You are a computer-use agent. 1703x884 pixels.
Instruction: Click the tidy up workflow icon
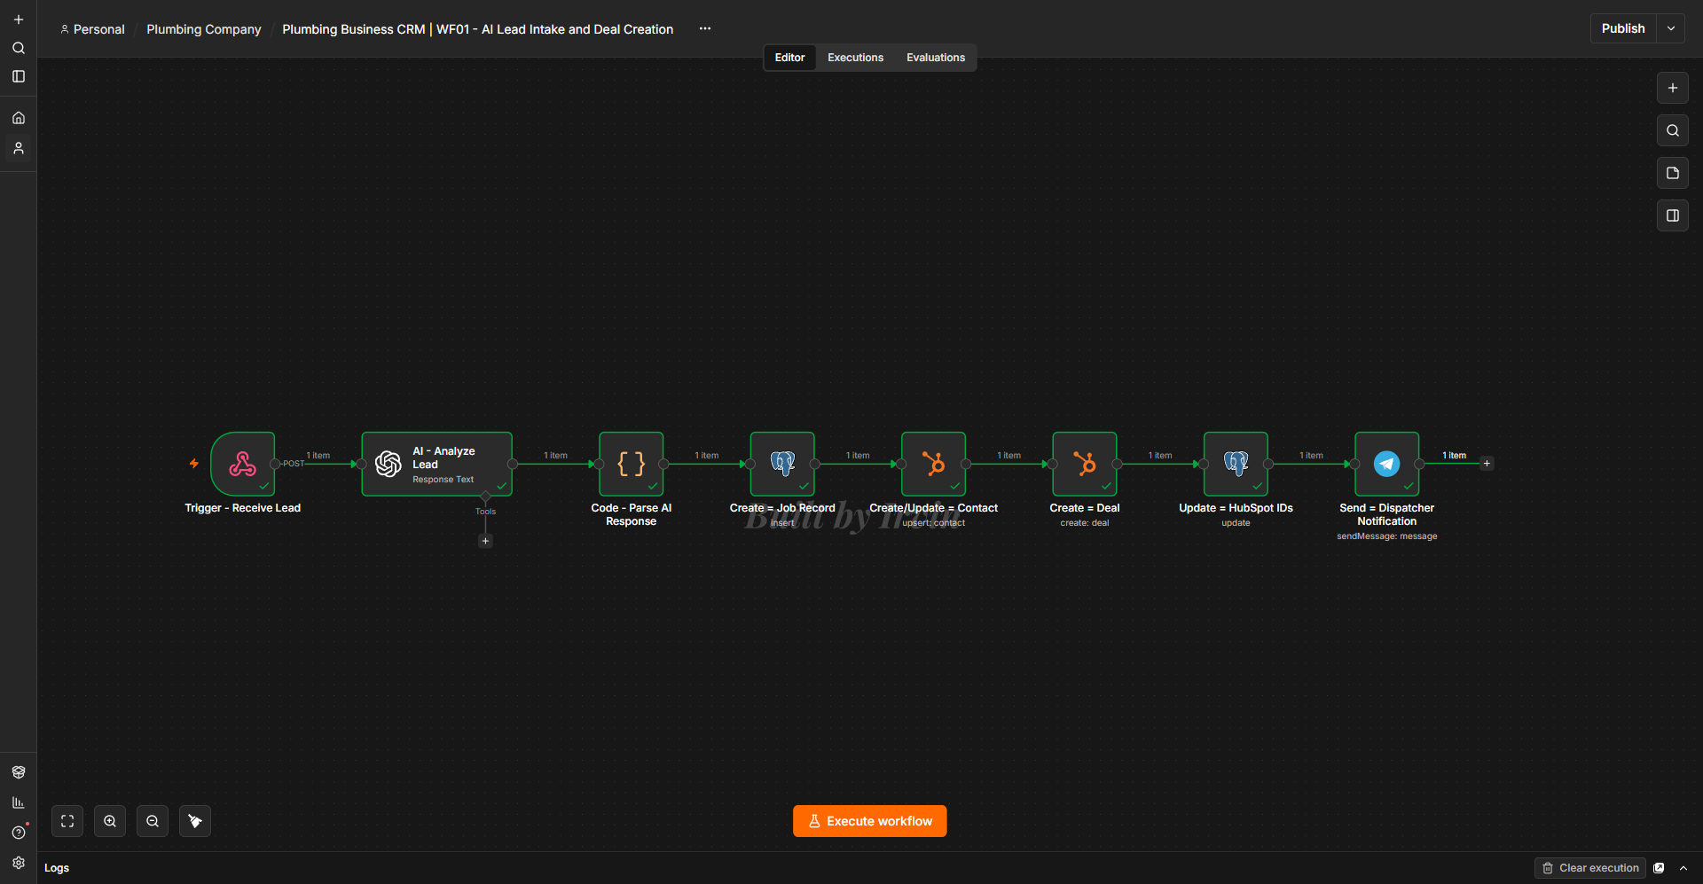195,821
